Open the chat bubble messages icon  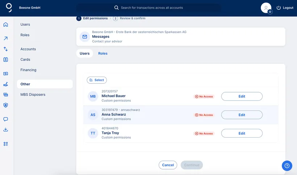click(6, 119)
